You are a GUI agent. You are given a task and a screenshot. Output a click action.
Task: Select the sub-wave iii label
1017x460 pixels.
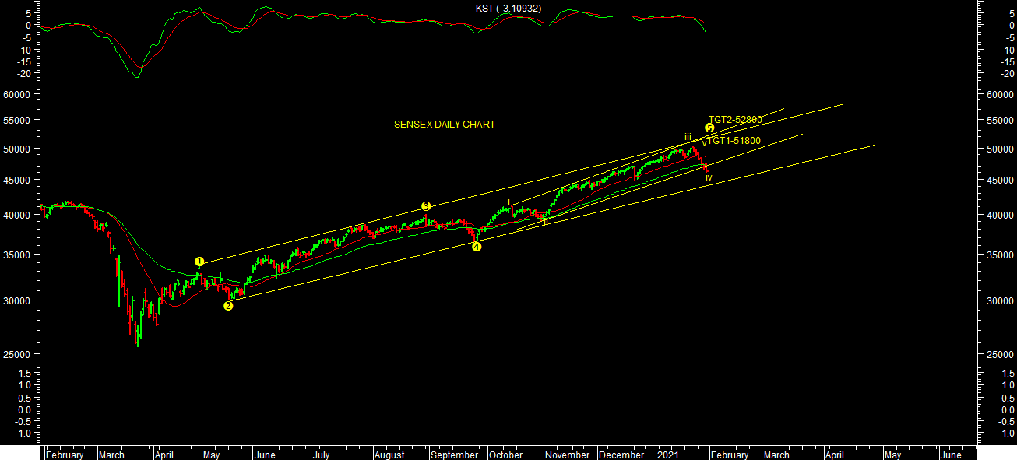(x=688, y=137)
